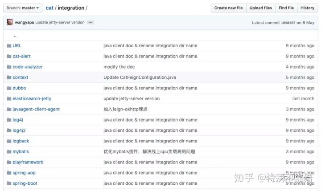Click '9 months ago' in playframework row
The height and width of the screenshot is (191, 321).
pos(300,162)
